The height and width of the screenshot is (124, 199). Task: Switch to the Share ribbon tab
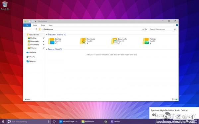(x=43, y=25)
